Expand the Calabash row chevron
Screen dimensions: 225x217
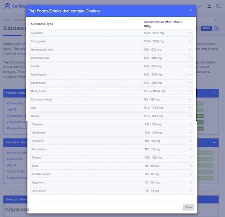coord(190,33)
